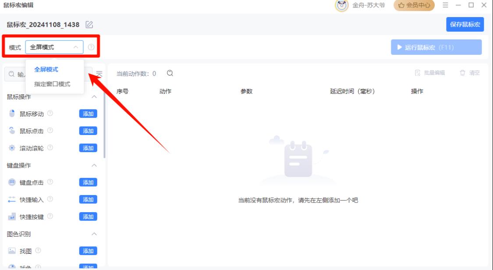Show help for 键盘点击

point(50,182)
